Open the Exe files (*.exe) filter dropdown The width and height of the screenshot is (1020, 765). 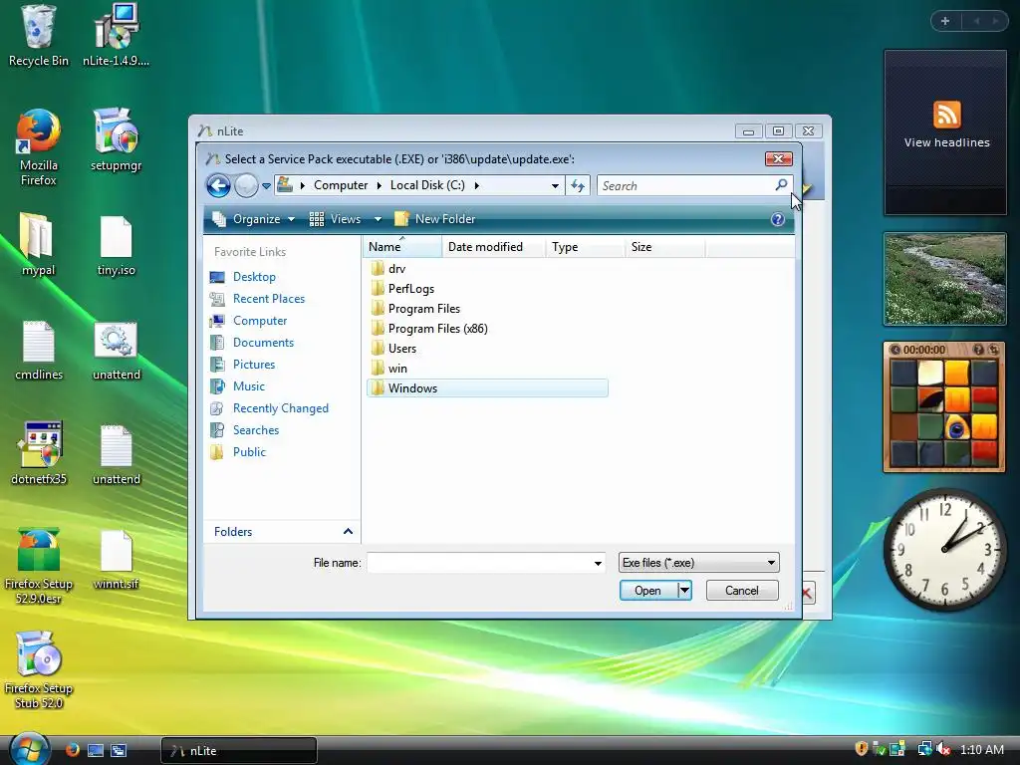[x=698, y=563]
